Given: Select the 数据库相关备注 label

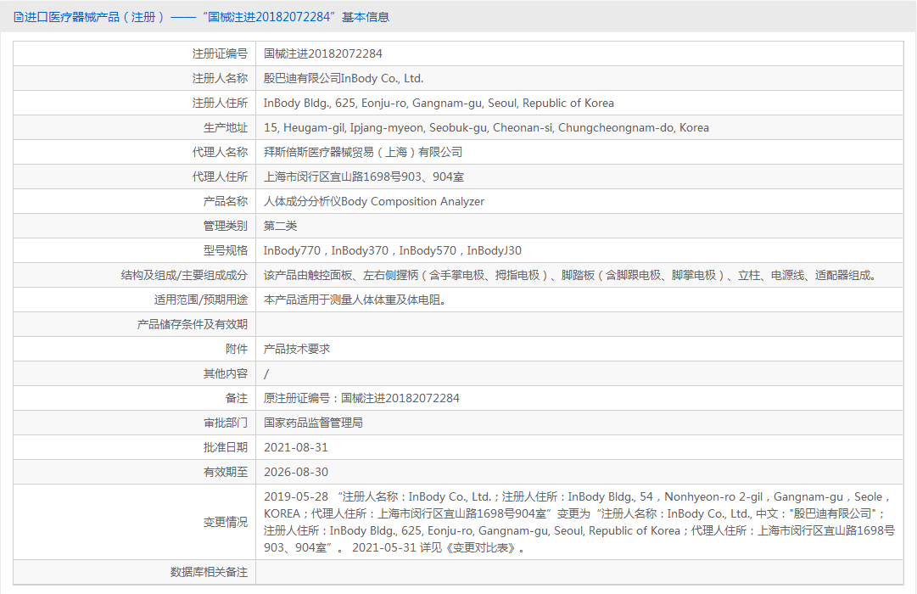Looking at the screenshot, I should (209, 572).
